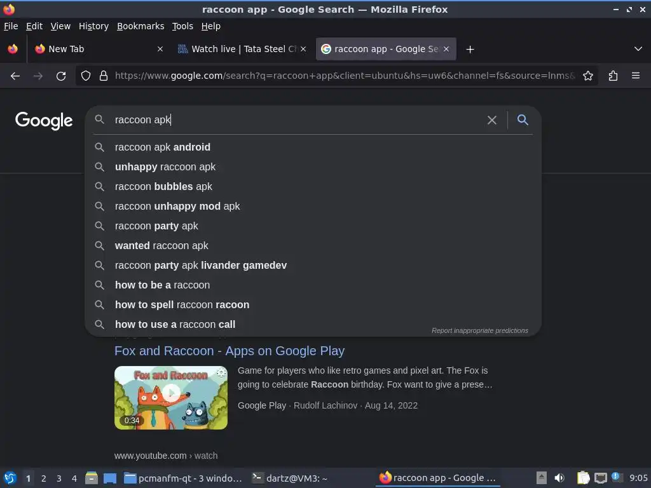Image resolution: width=651 pixels, height=488 pixels.
Task: Choose how to use a raccoon call
Action: coord(313,325)
